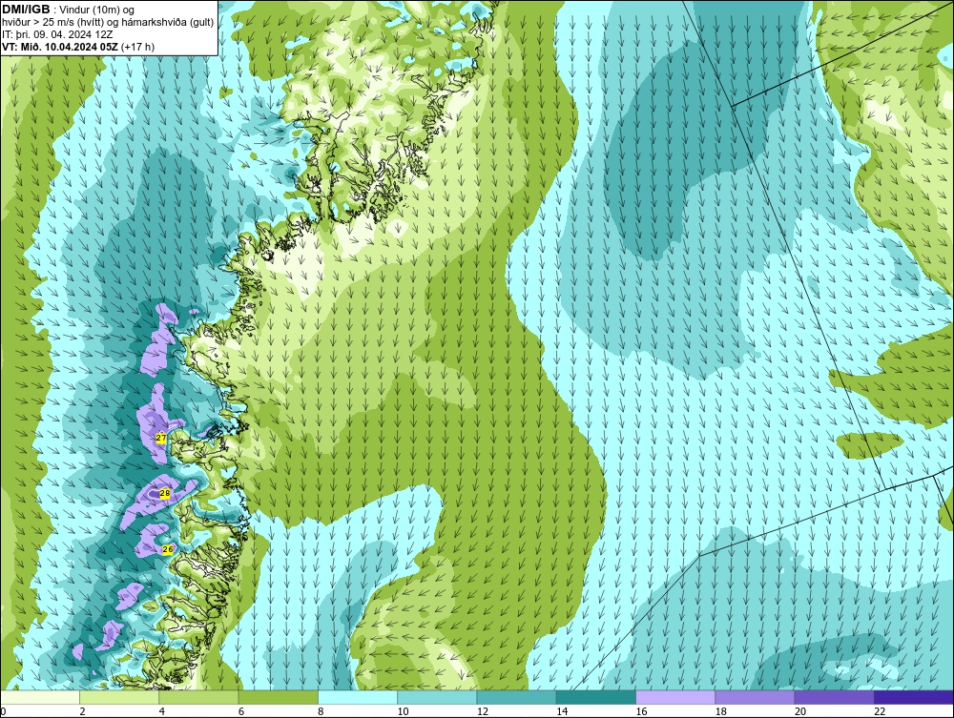Click the darkest purple legend swatch above 22
Image resolution: width=954 pixels, height=718 pixels.
(913, 697)
